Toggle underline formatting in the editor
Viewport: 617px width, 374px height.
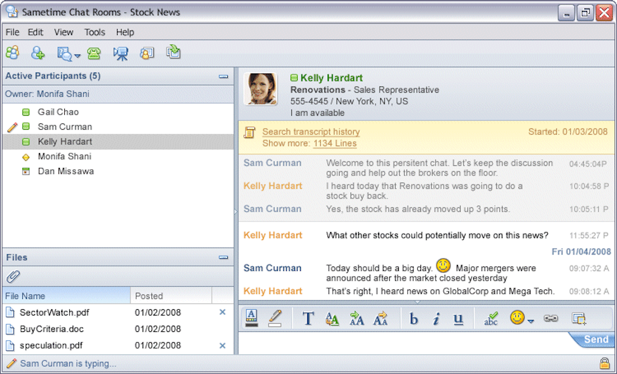click(x=458, y=318)
